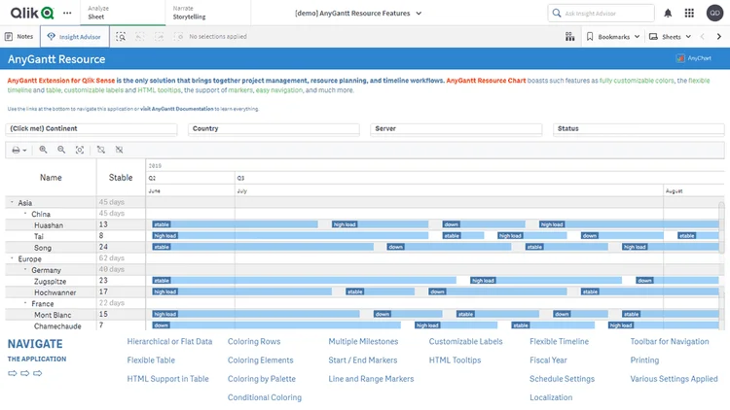Open Localization sheet
The width and height of the screenshot is (730, 410).
(551, 397)
